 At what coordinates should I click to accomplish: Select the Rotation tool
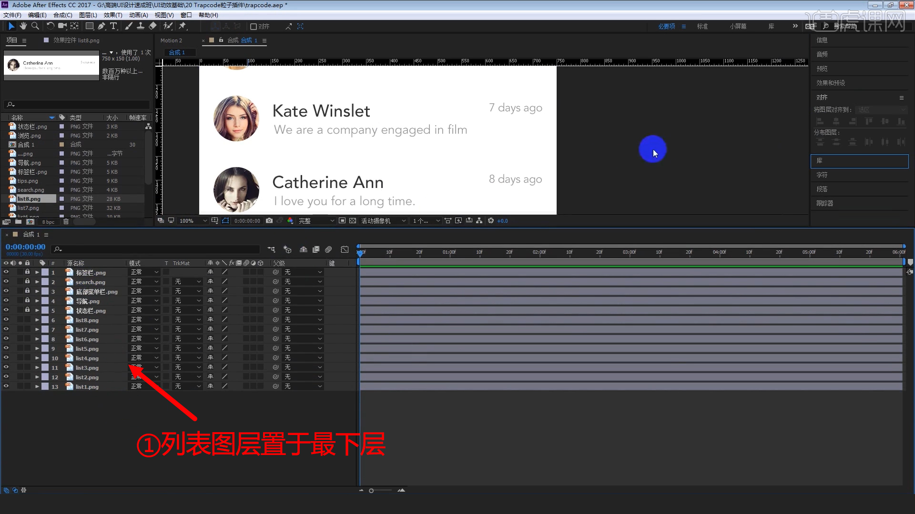[x=51, y=26]
